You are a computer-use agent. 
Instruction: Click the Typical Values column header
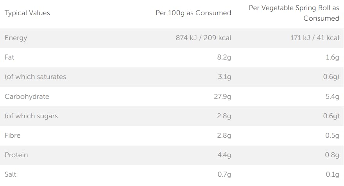click(27, 13)
